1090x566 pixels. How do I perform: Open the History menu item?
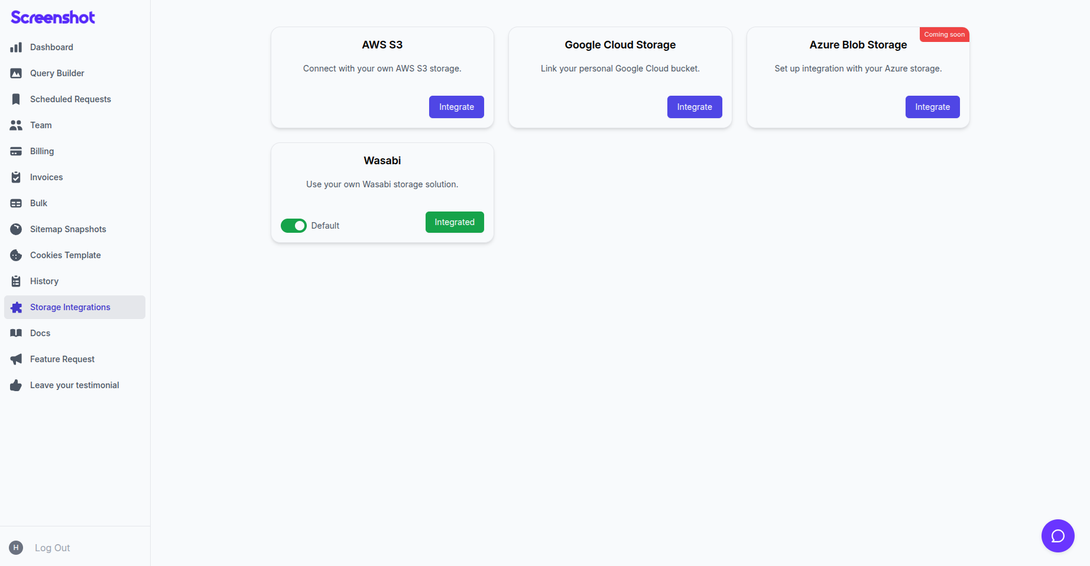[44, 281]
